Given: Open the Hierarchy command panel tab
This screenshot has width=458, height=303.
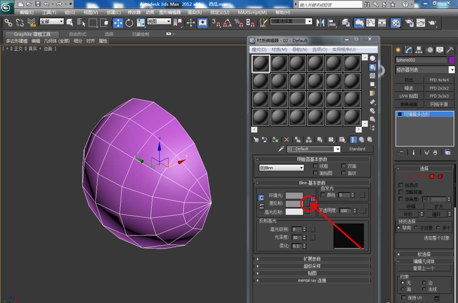Looking at the screenshot, I should [418, 50].
